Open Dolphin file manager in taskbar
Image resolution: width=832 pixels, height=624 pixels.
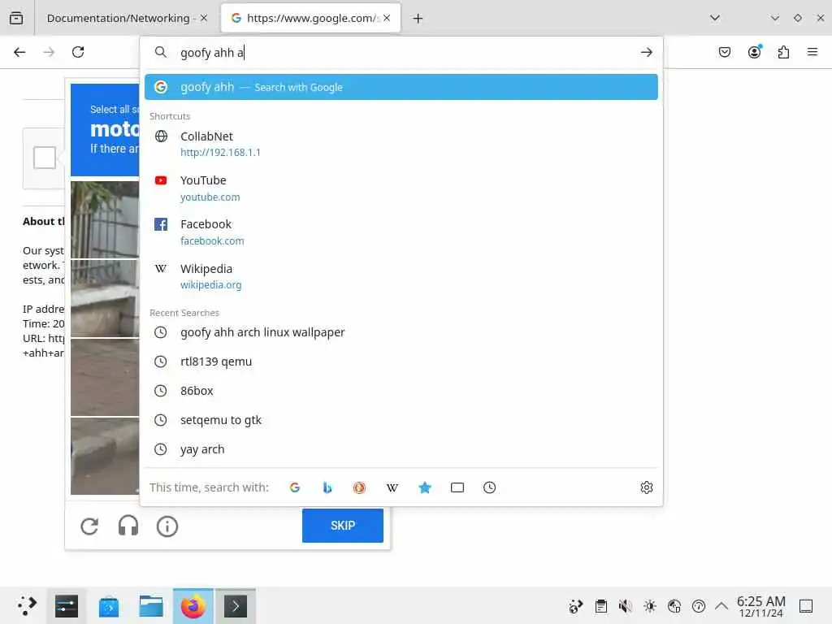pyautogui.click(x=150, y=606)
